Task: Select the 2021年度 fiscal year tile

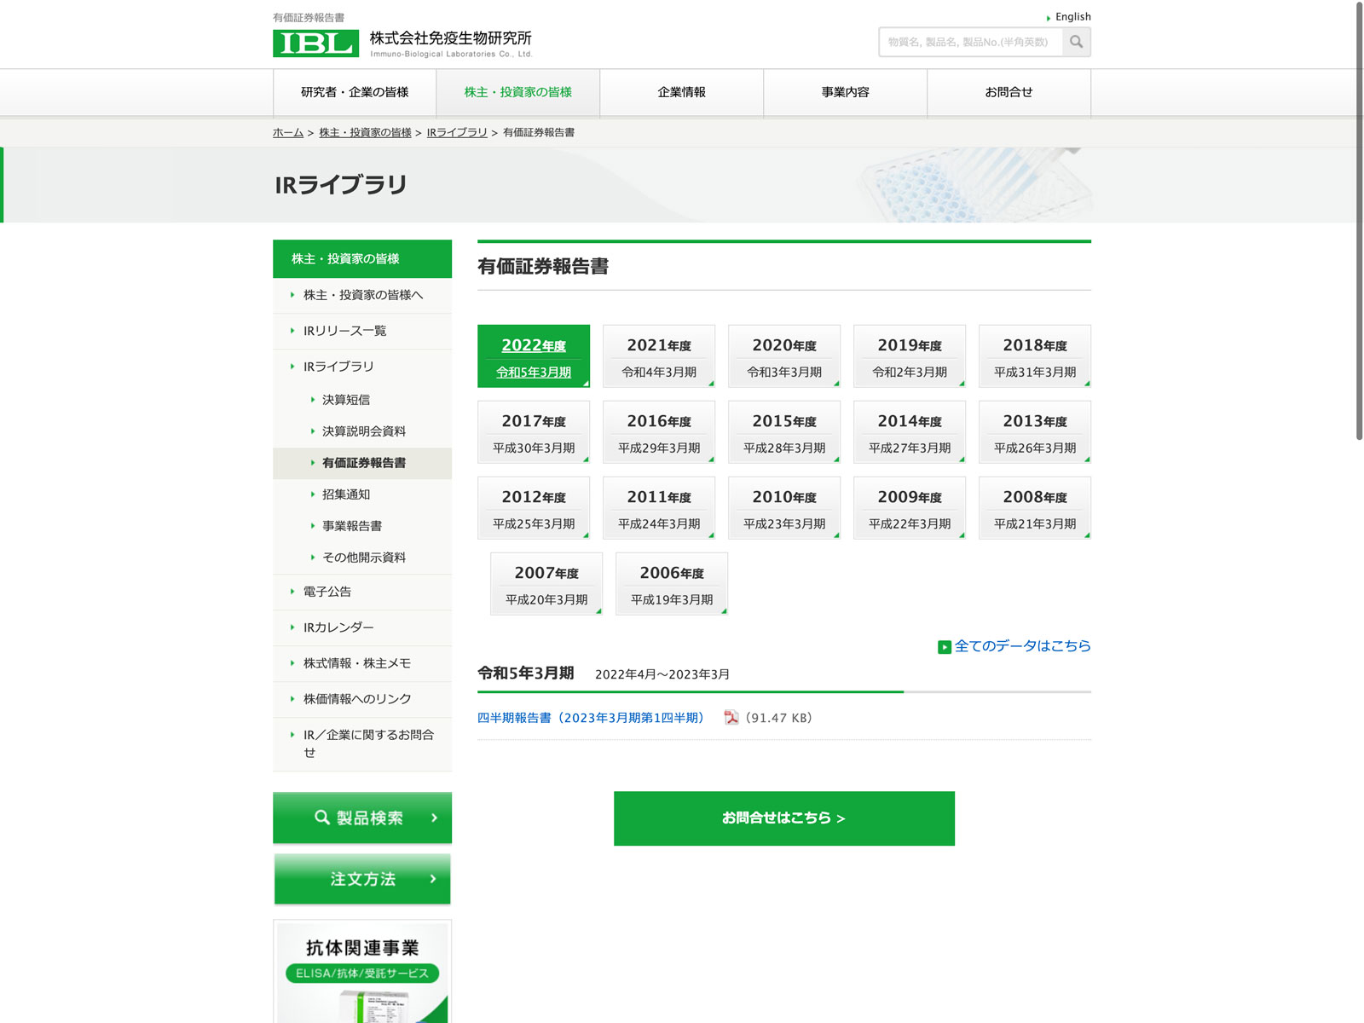Action: [x=658, y=356]
